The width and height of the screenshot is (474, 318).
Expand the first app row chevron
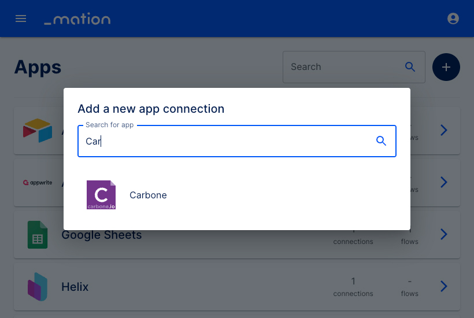click(x=443, y=130)
